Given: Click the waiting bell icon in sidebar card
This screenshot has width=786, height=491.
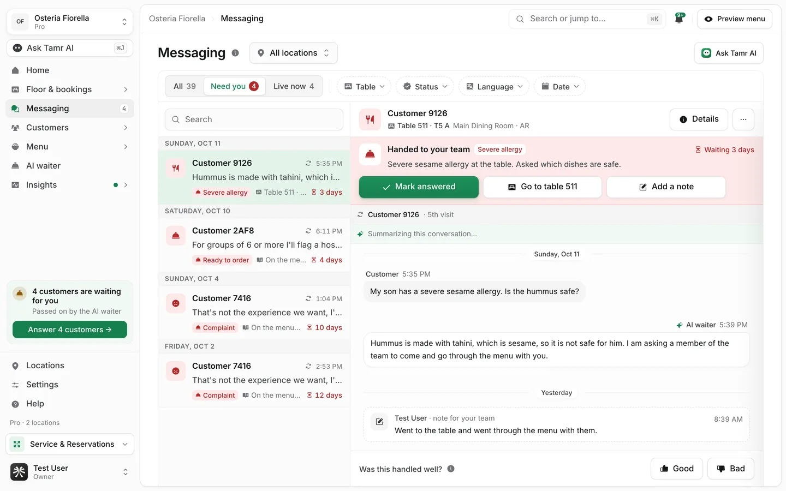Looking at the screenshot, I should click(x=20, y=294).
